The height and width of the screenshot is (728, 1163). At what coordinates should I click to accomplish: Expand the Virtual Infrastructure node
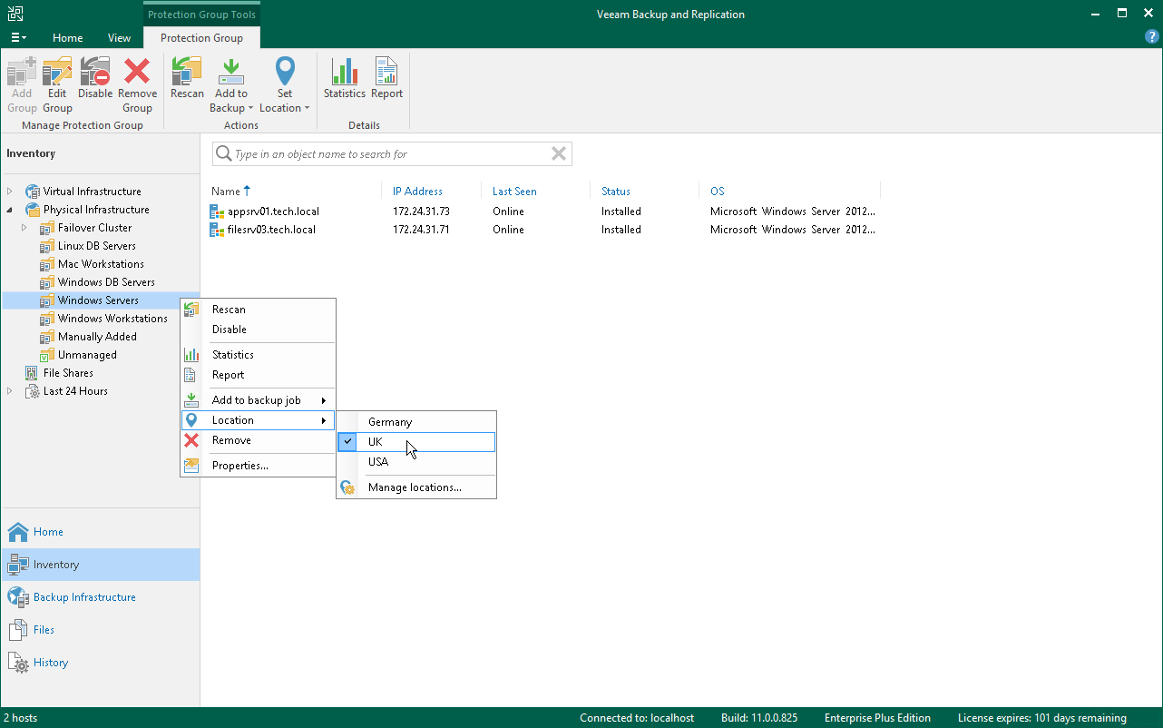pyautogui.click(x=10, y=192)
